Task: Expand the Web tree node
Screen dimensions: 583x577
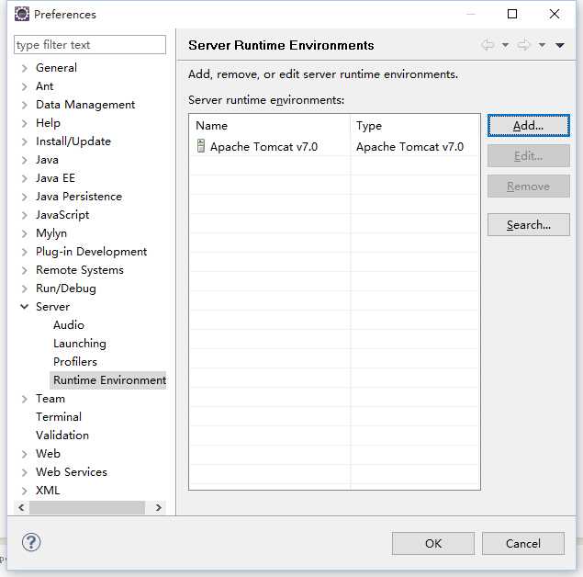Action: [x=25, y=454]
